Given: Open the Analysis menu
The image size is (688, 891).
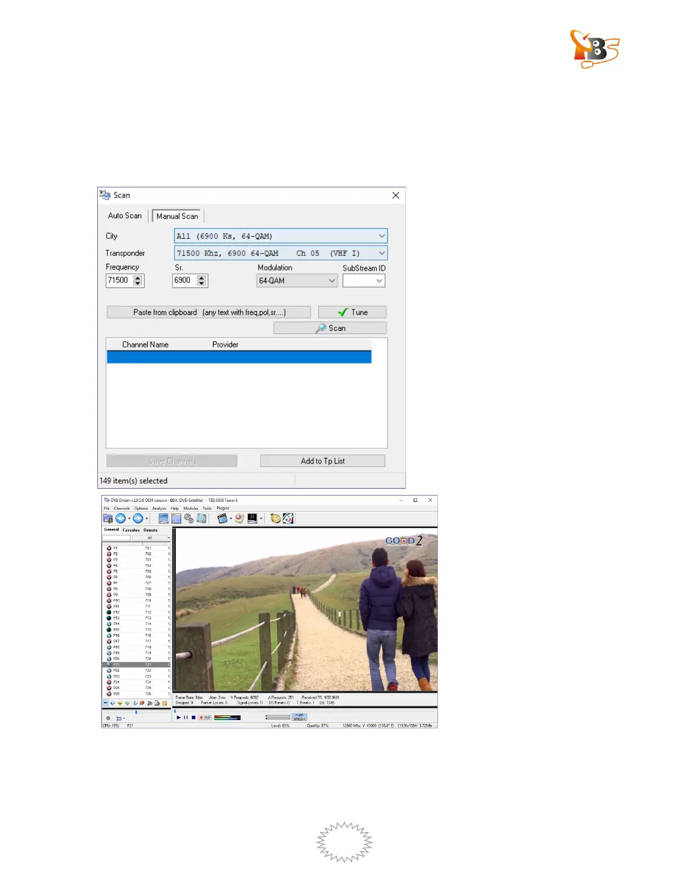Looking at the screenshot, I should (x=159, y=508).
